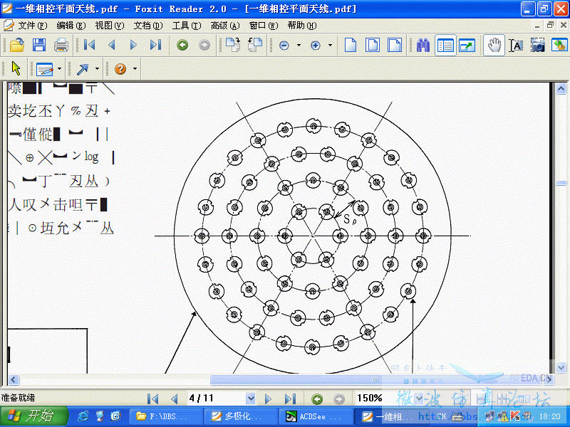Go to next page in top toolbar
The width and height of the screenshot is (570, 427).
click(133, 45)
